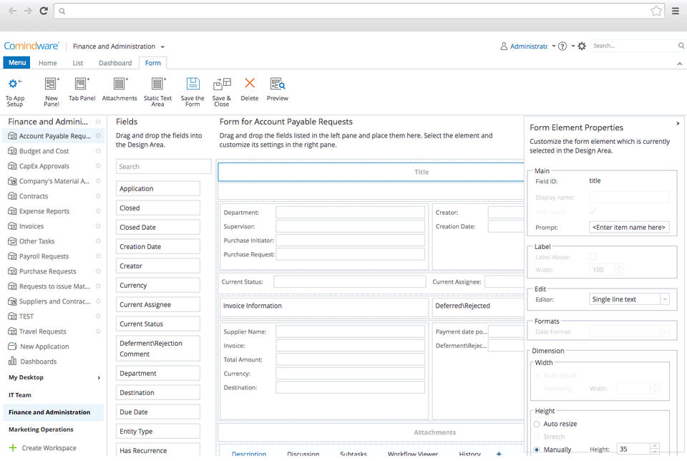Select the Currency field item
The width and height of the screenshot is (687, 461).
[x=157, y=286]
